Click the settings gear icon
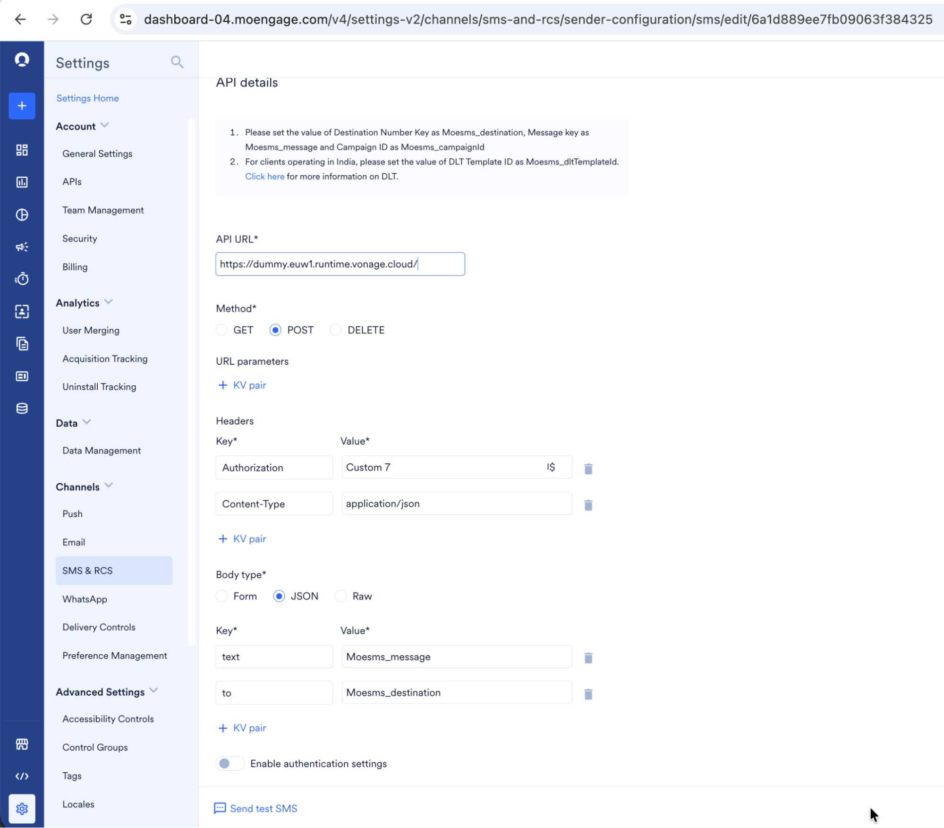 point(22,809)
